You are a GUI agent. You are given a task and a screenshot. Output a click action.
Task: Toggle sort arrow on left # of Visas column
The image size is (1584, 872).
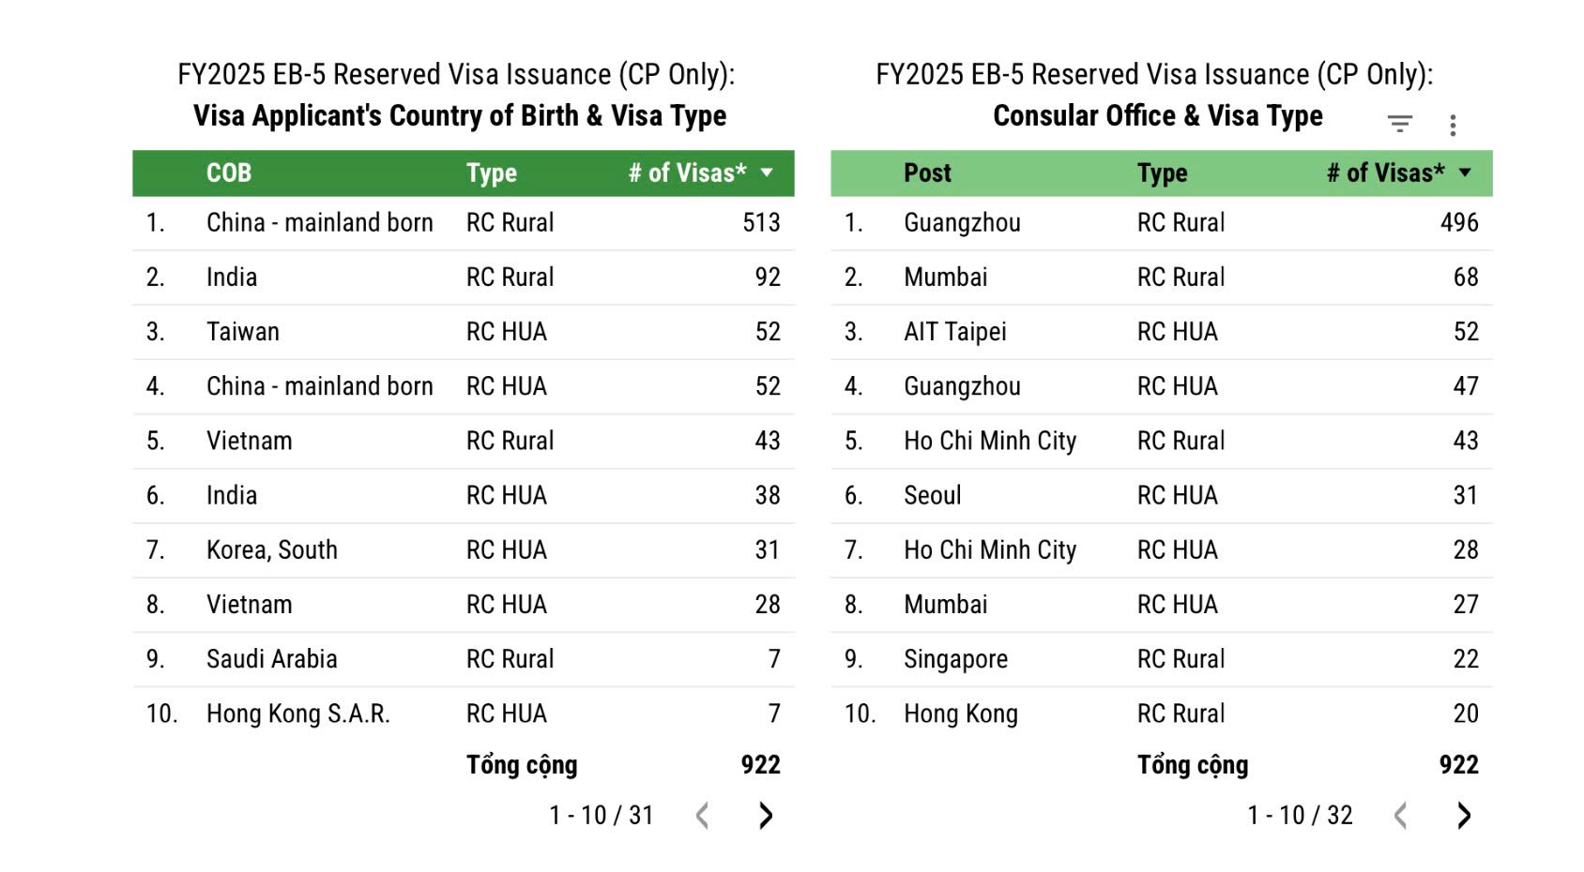point(767,173)
